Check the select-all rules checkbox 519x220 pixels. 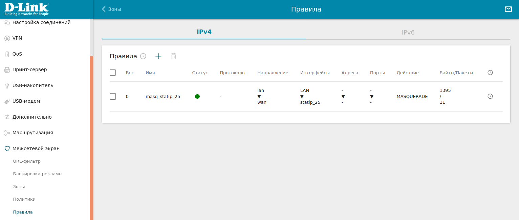(113, 73)
